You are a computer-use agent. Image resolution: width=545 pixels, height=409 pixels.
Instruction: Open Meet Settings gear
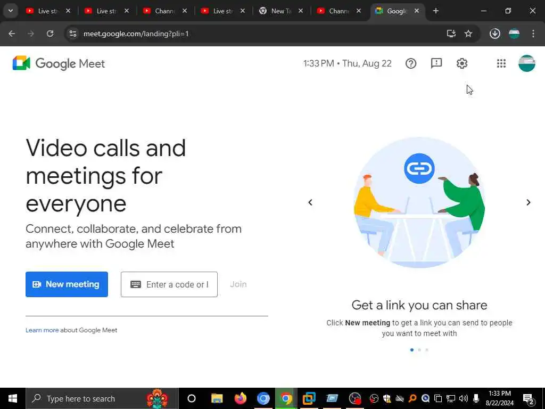(462, 63)
